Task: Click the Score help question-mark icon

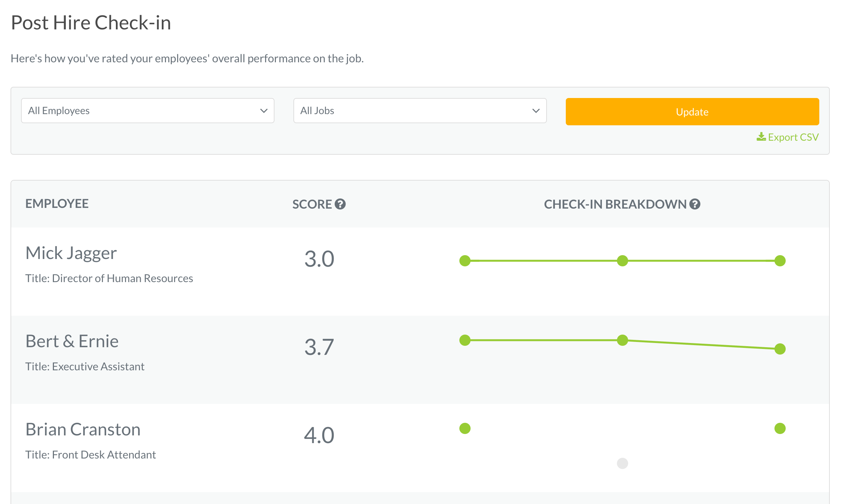Action: click(x=340, y=204)
